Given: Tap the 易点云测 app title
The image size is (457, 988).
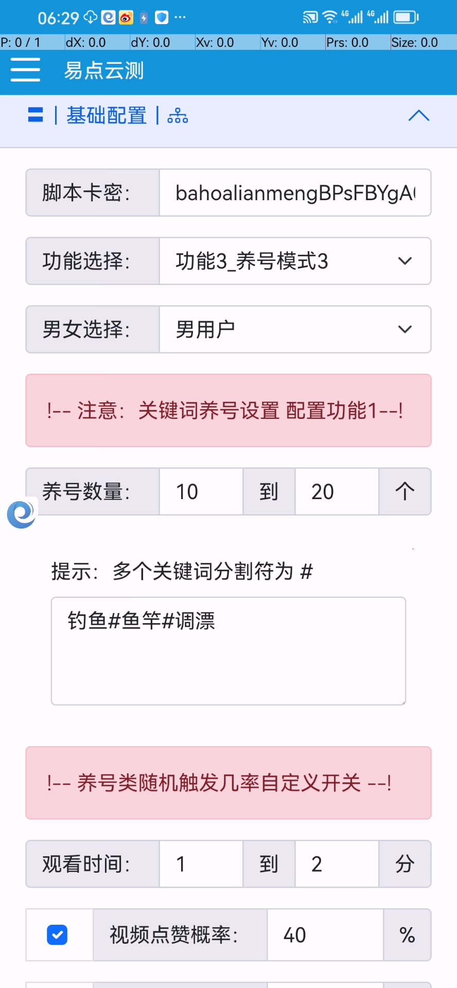Looking at the screenshot, I should pos(104,70).
